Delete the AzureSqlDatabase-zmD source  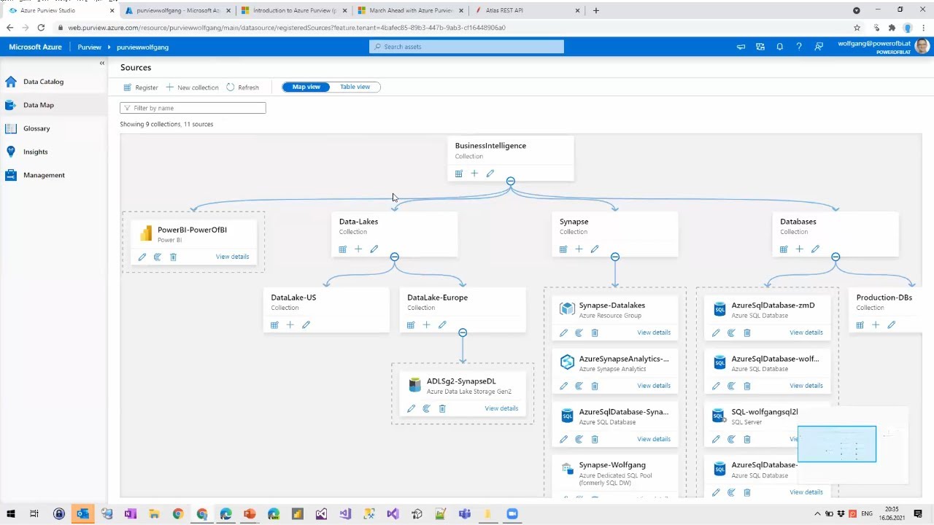click(747, 332)
